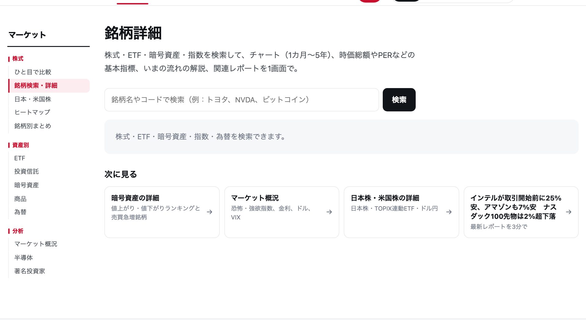Click arrow icon on 日本株・米国株の詳細 card
The width and height of the screenshot is (586, 320).
coord(449,212)
